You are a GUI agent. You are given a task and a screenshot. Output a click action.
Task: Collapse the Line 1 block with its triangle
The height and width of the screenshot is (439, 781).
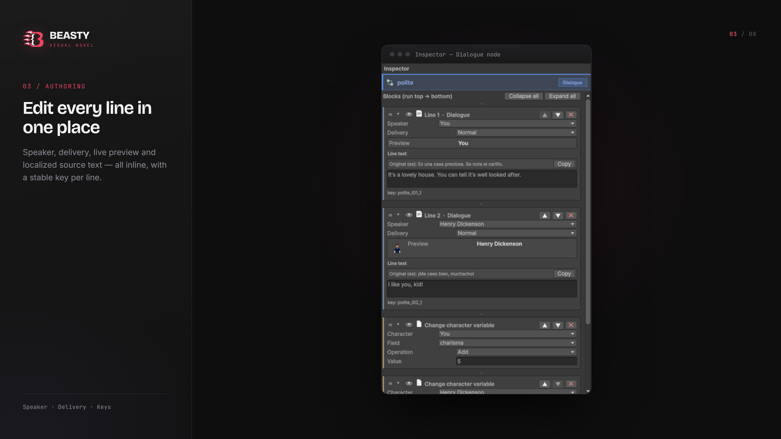tap(398, 114)
